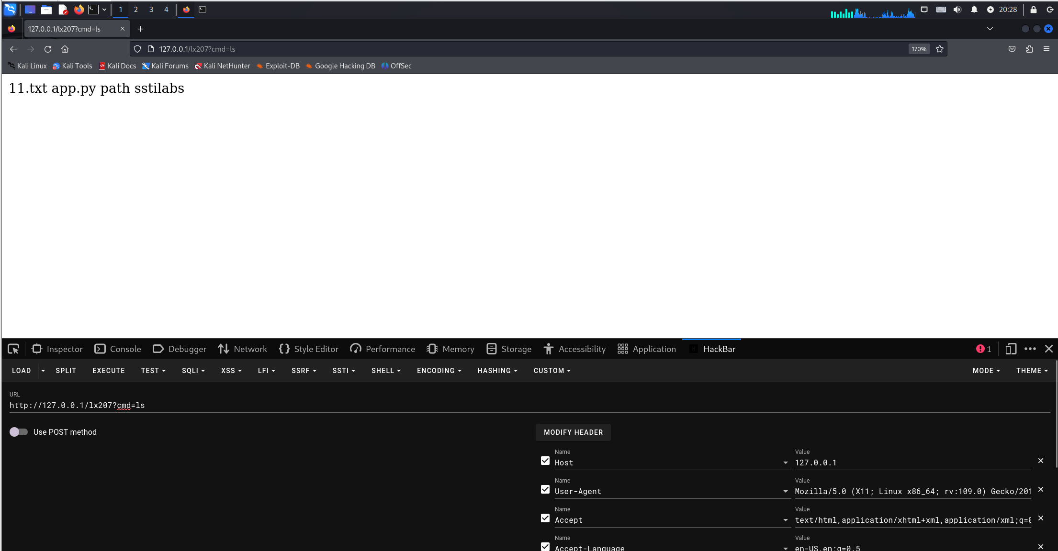The image size is (1058, 551).
Task: Open Firefox hamburger menu icon
Action: 1047,49
